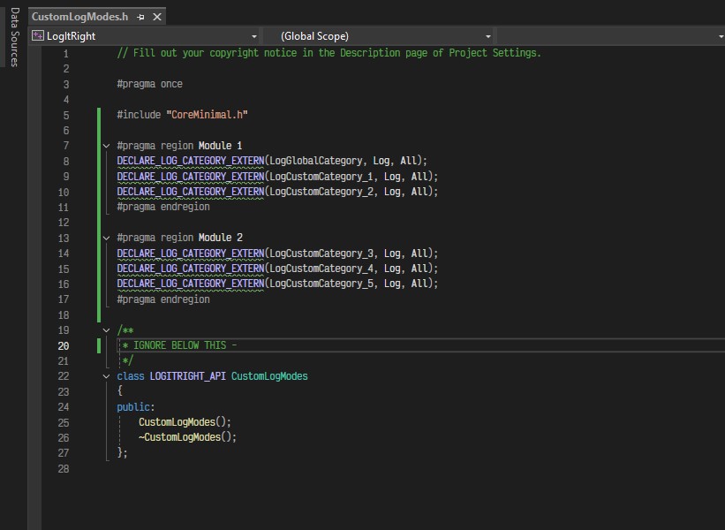725x530 pixels.
Task: Open the Data Sources side panel
Action: pos(14,37)
